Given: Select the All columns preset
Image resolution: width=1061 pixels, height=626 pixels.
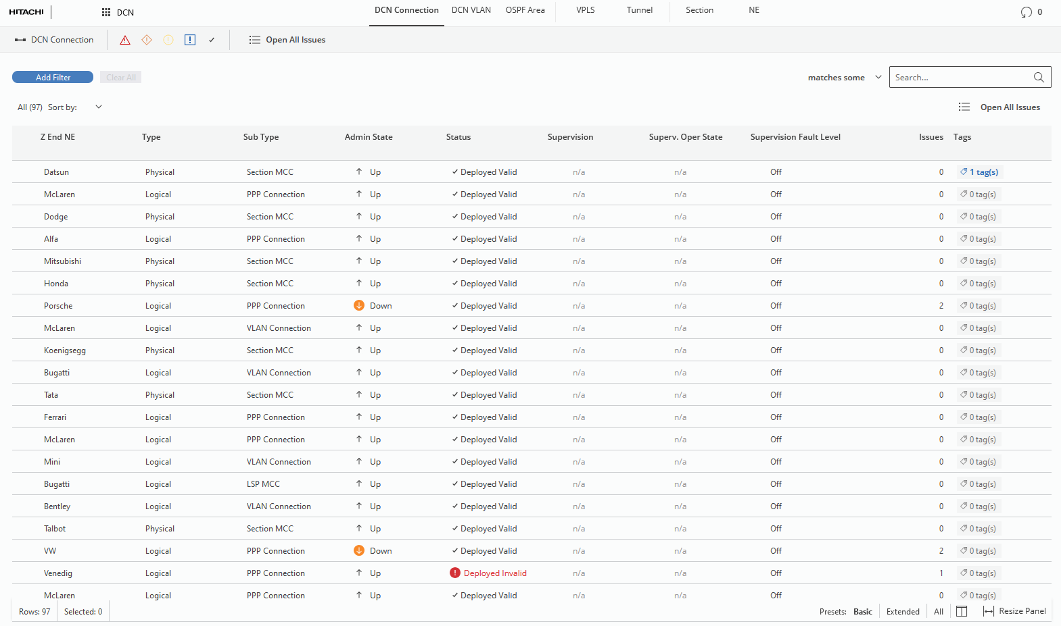Looking at the screenshot, I should tap(939, 612).
